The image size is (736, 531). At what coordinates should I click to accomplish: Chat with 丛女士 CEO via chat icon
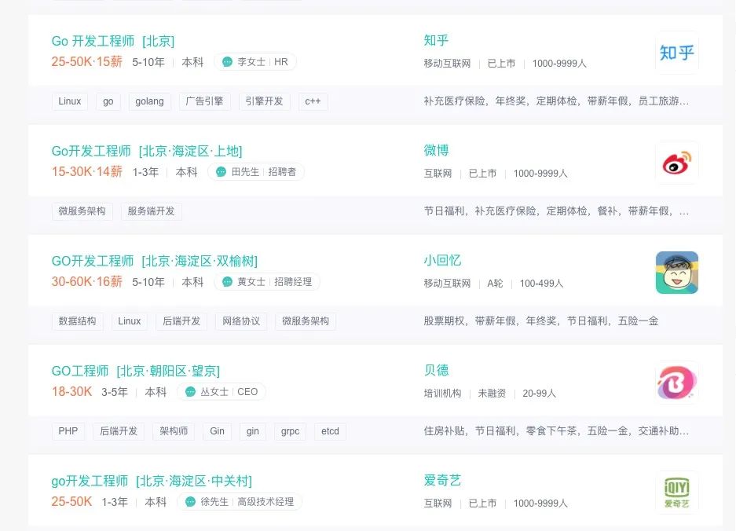click(190, 391)
